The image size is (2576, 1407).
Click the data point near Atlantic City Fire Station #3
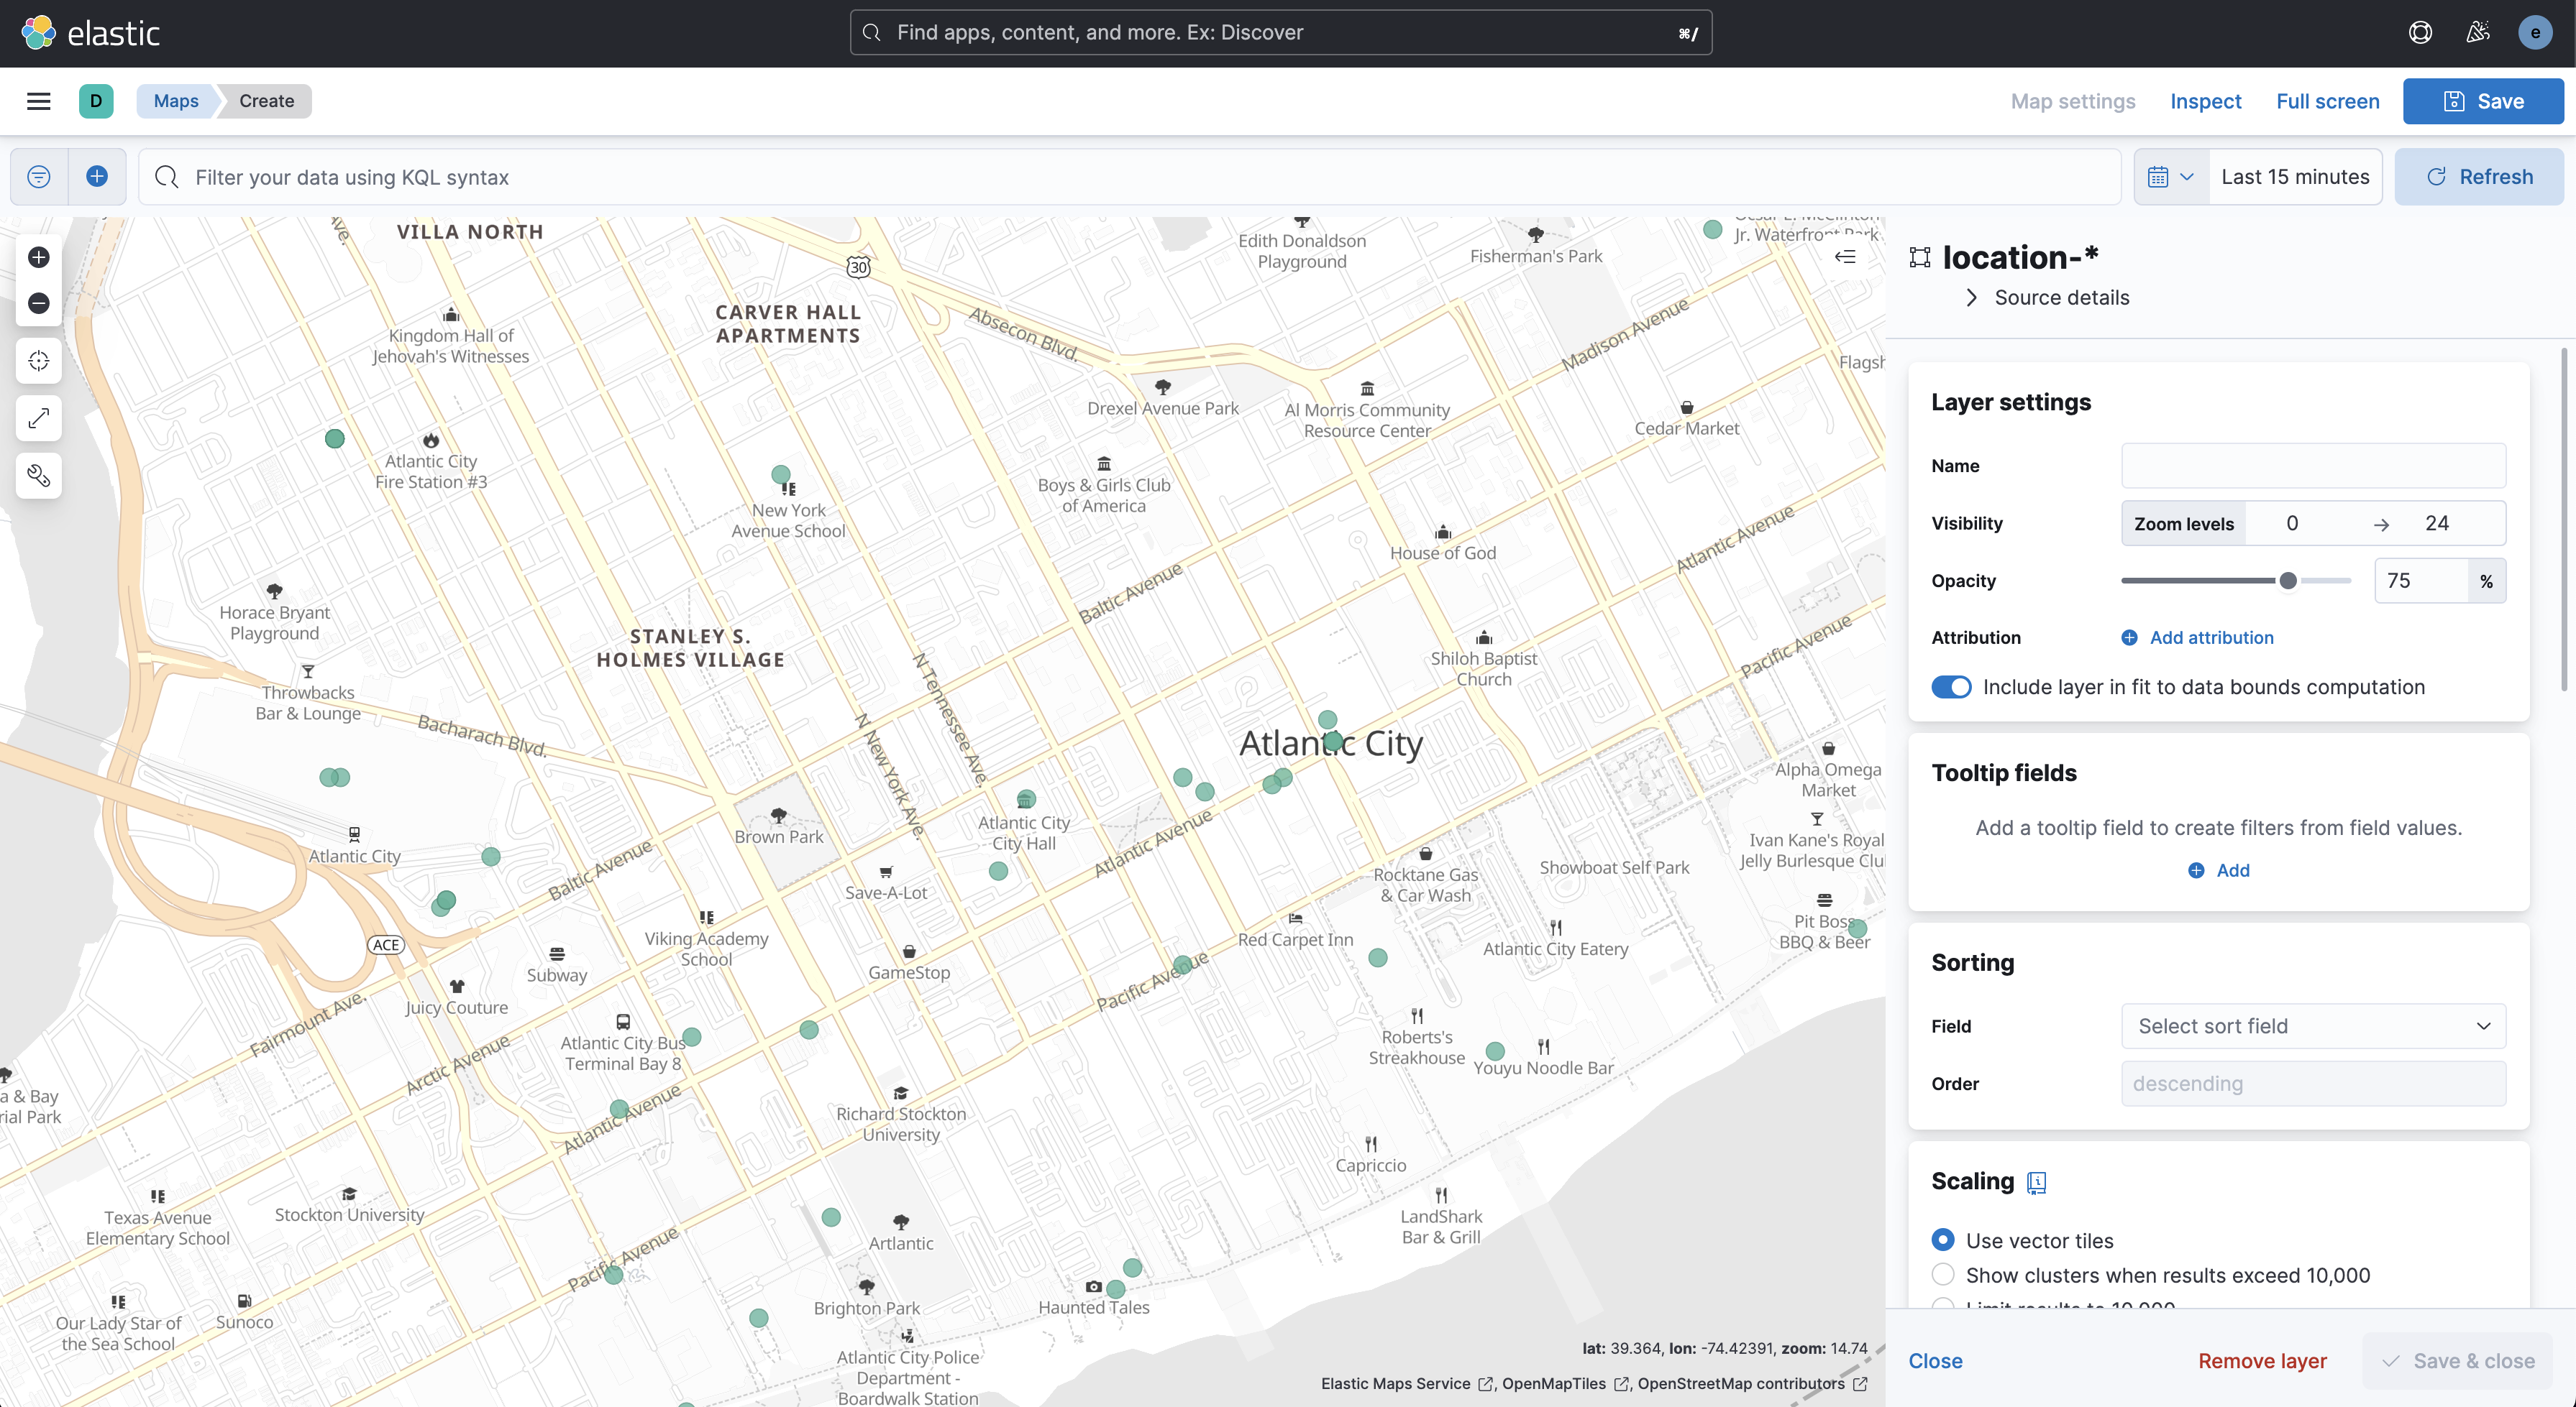(335, 438)
